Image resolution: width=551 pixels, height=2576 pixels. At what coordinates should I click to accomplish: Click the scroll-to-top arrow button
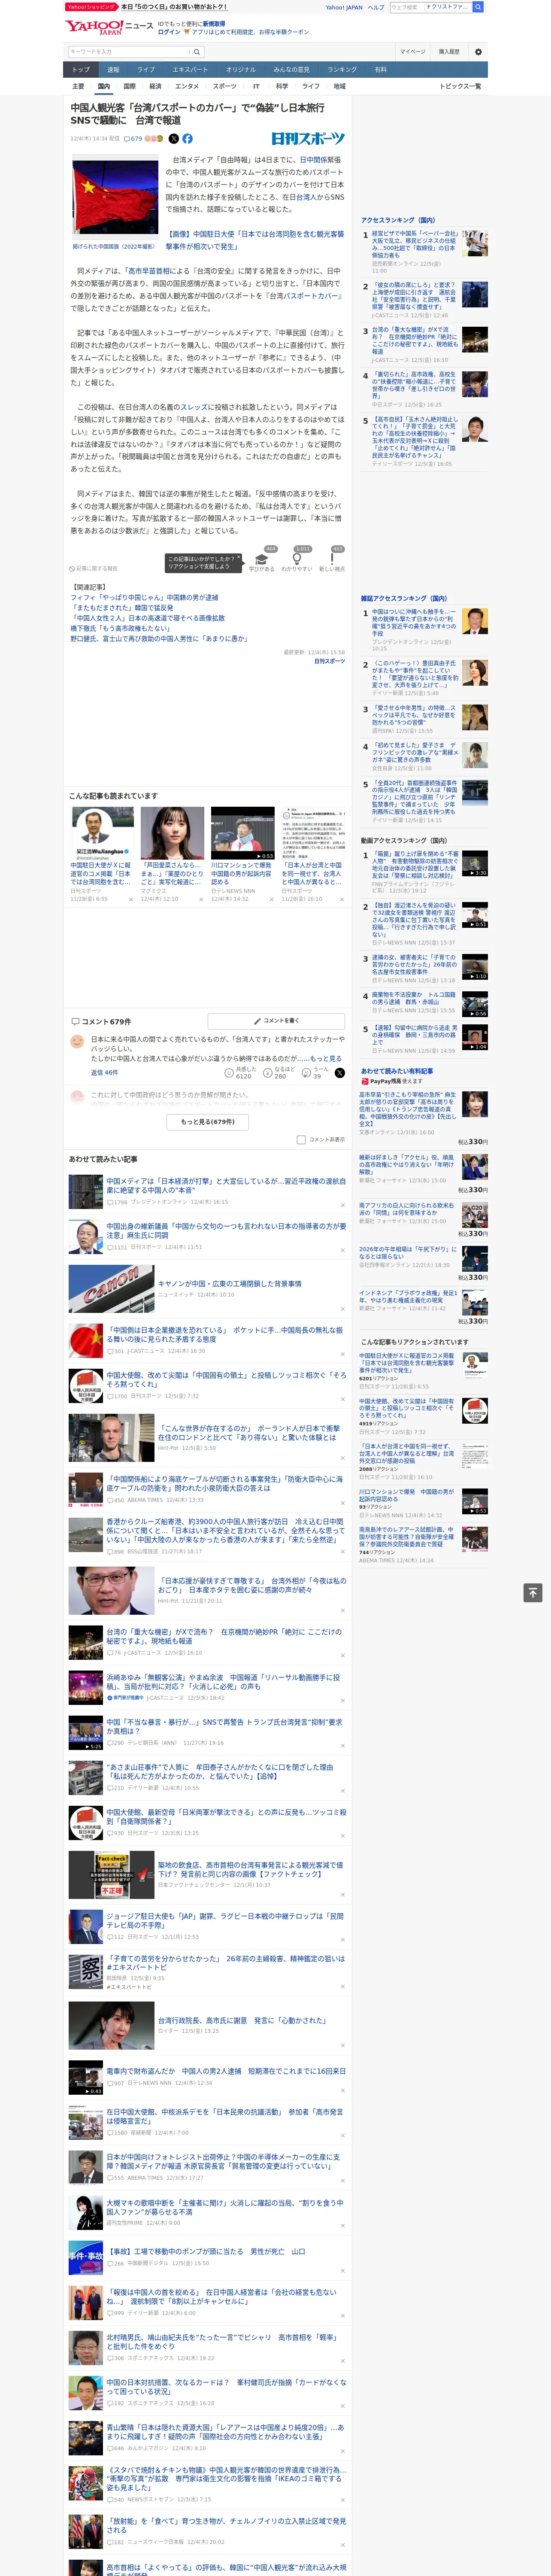click(533, 1592)
